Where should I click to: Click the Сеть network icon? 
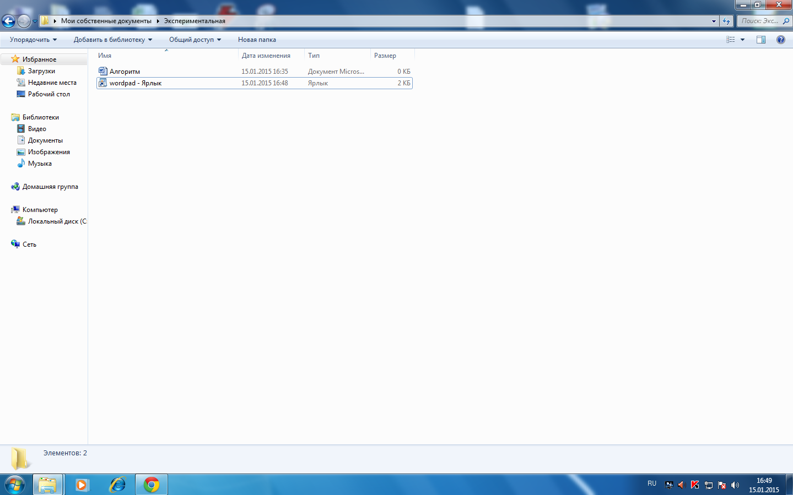point(15,244)
